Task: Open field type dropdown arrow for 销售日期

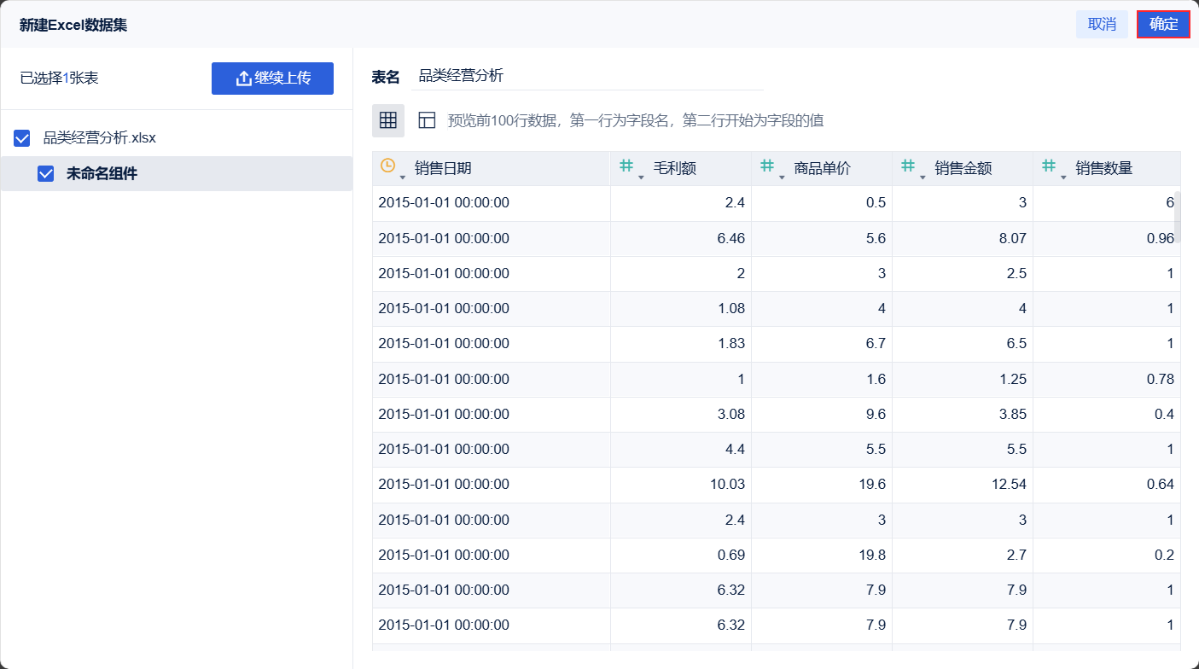Action: [403, 177]
